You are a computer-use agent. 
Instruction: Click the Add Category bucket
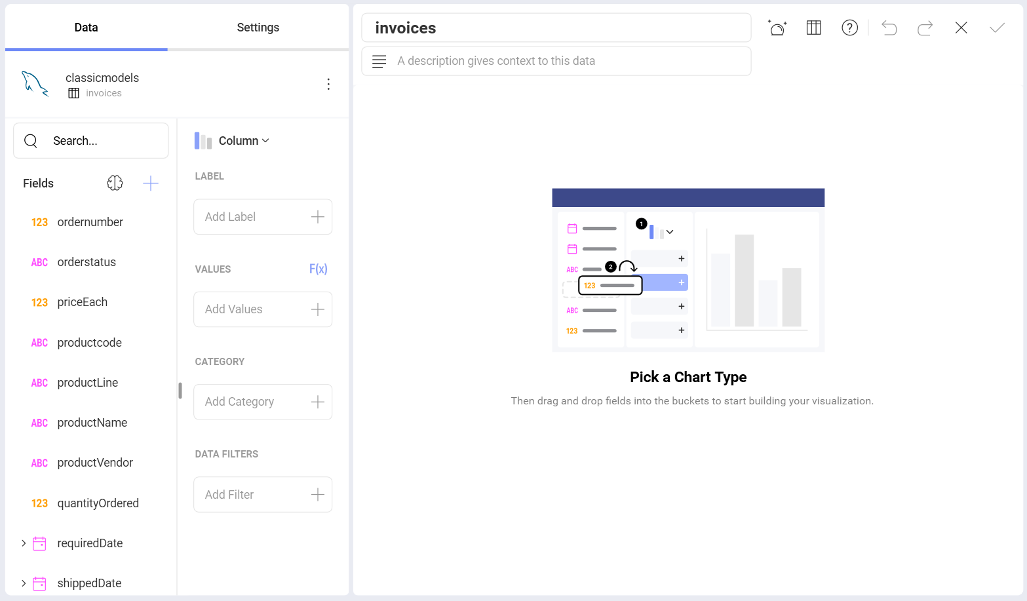pos(263,402)
